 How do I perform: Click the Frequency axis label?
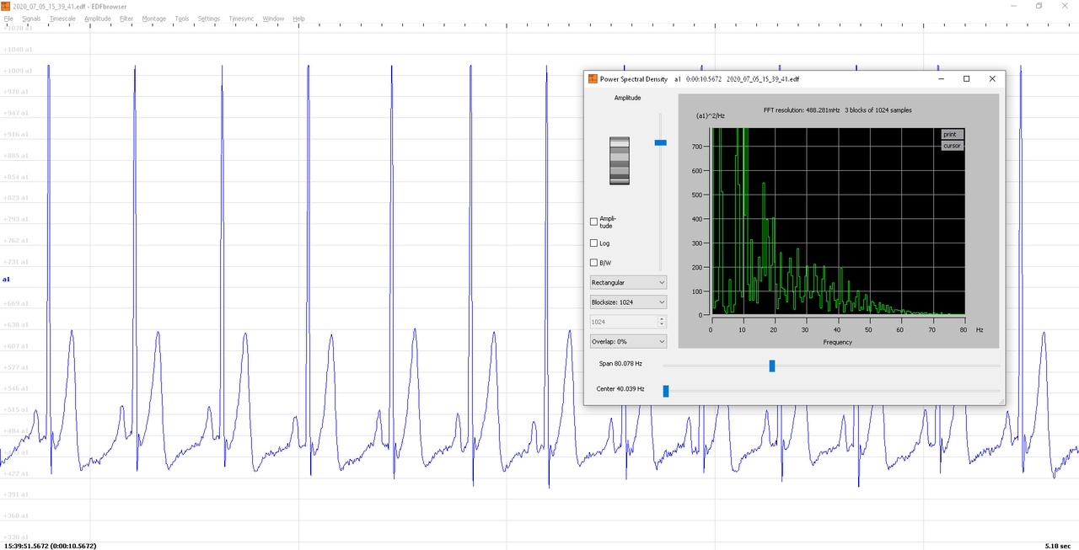point(838,342)
